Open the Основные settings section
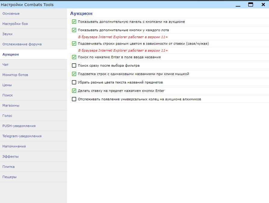The height and width of the screenshot is (203, 269). pyautogui.click(x=33, y=14)
